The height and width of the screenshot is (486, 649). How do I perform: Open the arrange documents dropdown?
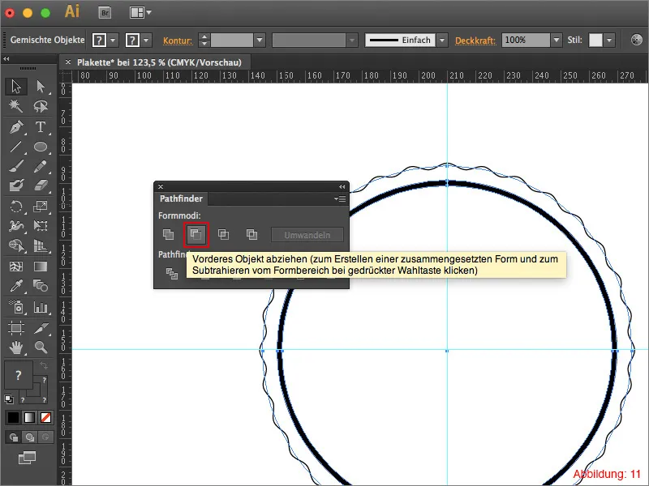click(140, 13)
